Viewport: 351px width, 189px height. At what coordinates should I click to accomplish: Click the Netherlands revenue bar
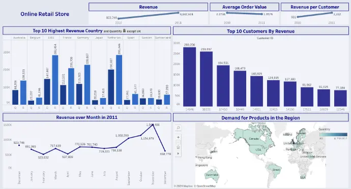coord(119,80)
